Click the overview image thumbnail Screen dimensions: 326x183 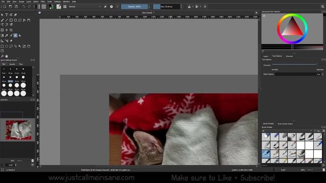point(19,130)
